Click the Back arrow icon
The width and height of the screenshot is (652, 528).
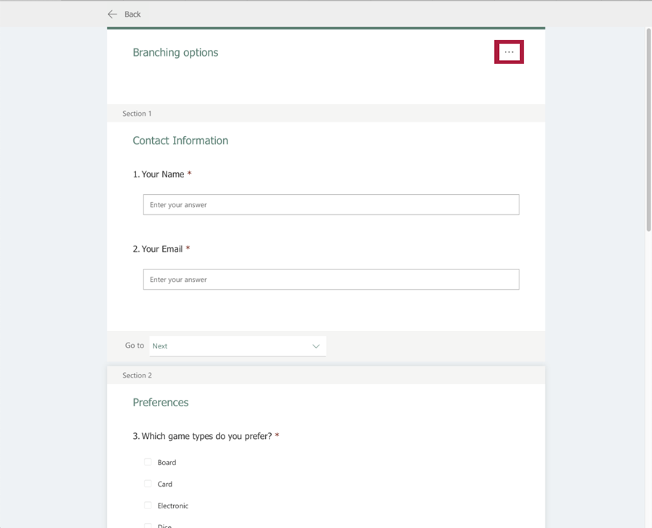point(112,14)
